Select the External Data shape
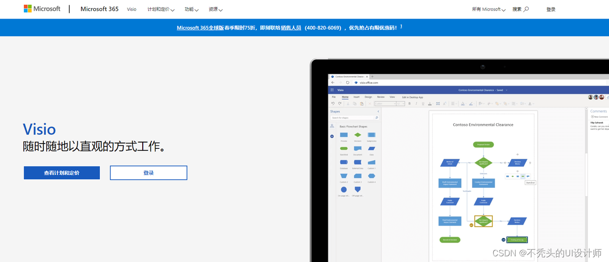 357,162
